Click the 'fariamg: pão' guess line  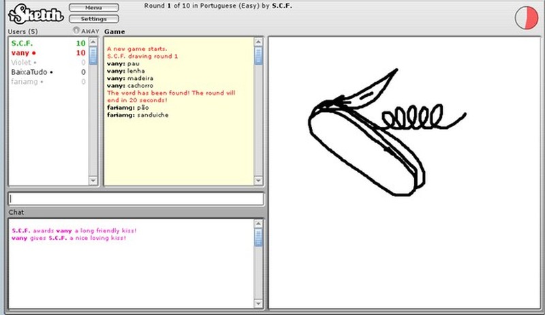click(128, 108)
